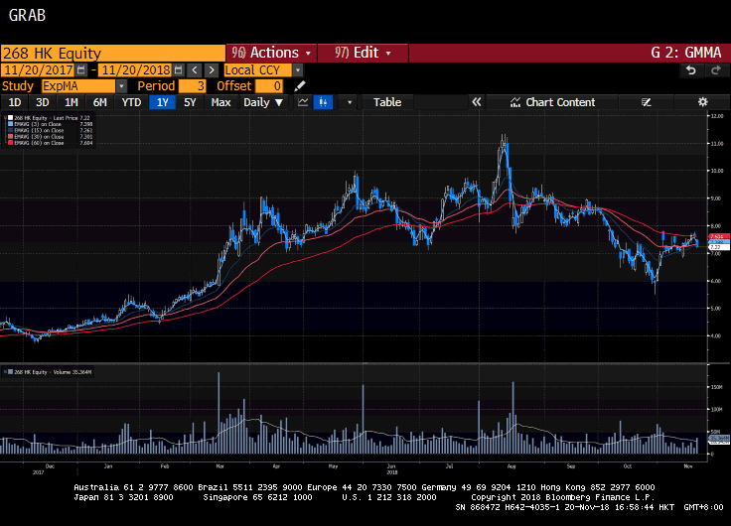The width and height of the screenshot is (731, 526).
Task: Show the Table view
Action: 387,102
